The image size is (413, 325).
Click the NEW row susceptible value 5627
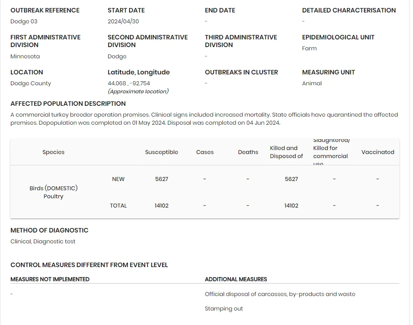(161, 179)
